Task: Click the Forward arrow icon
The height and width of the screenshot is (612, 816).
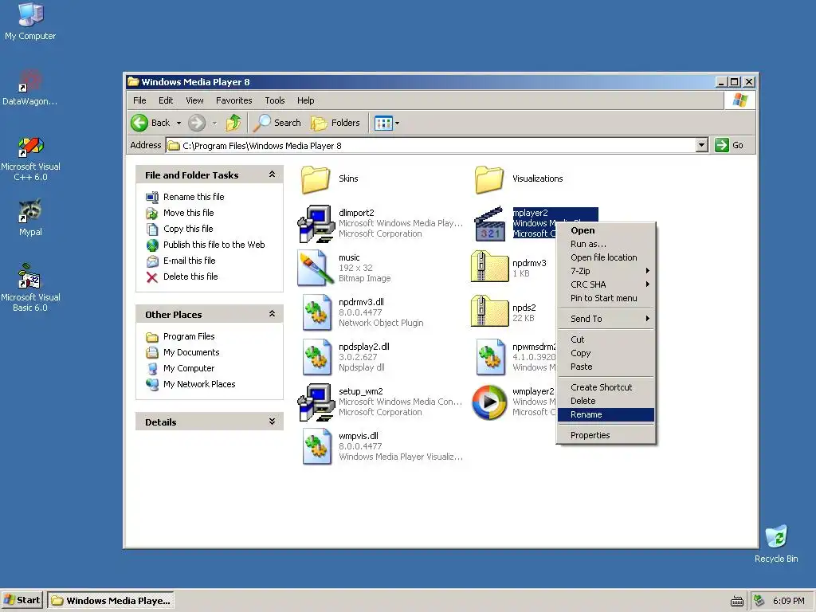Action: pos(197,123)
